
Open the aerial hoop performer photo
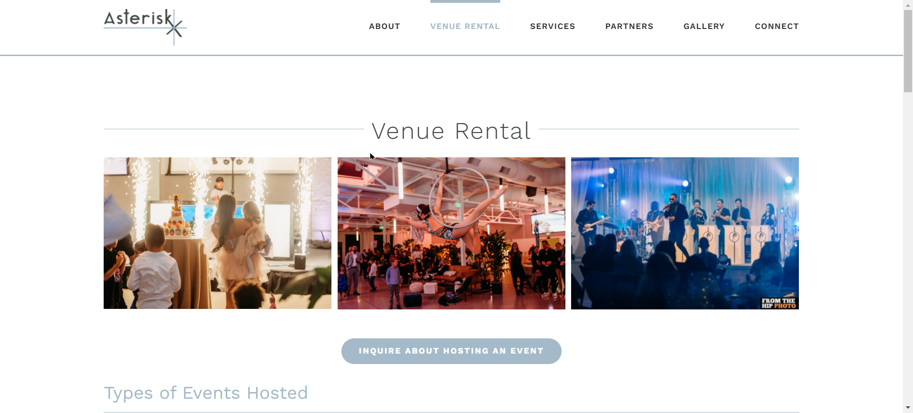click(x=451, y=233)
